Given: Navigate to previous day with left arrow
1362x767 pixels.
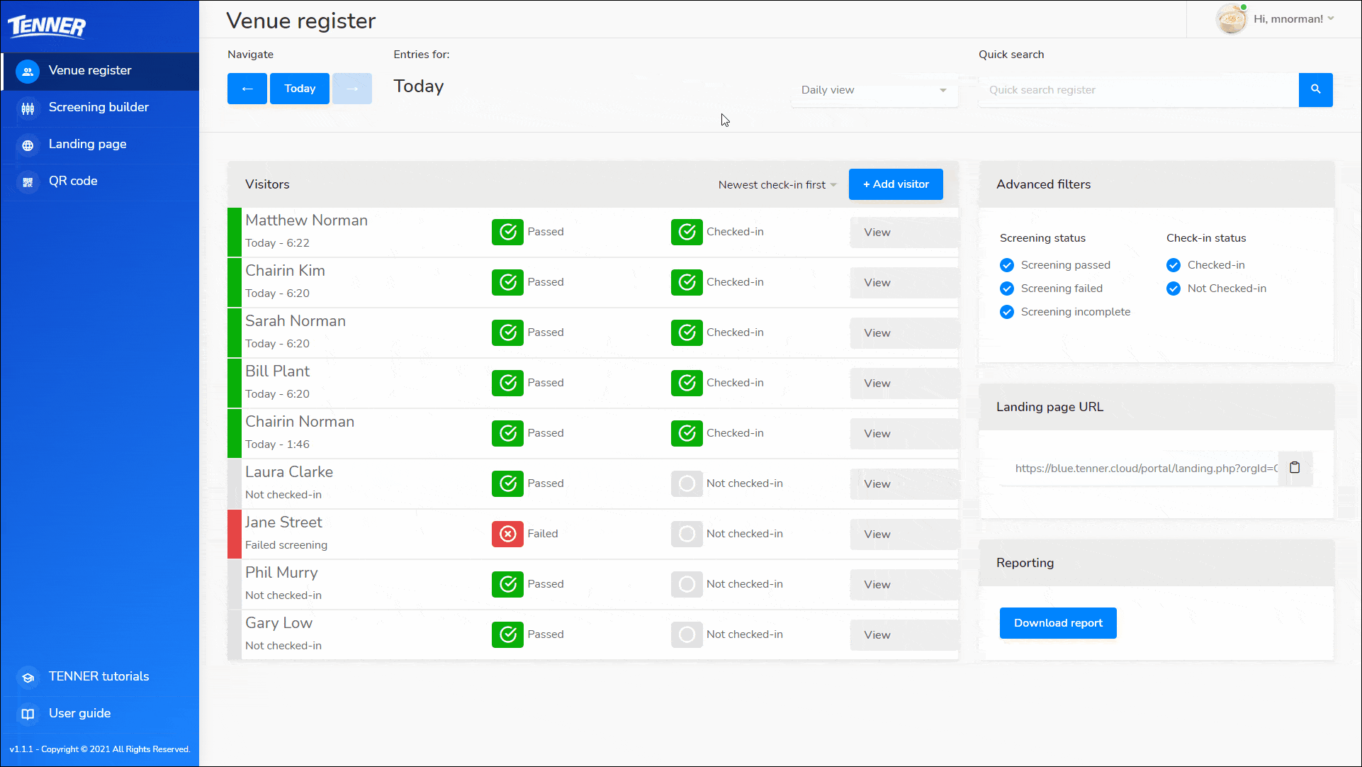Looking at the screenshot, I should click(247, 89).
